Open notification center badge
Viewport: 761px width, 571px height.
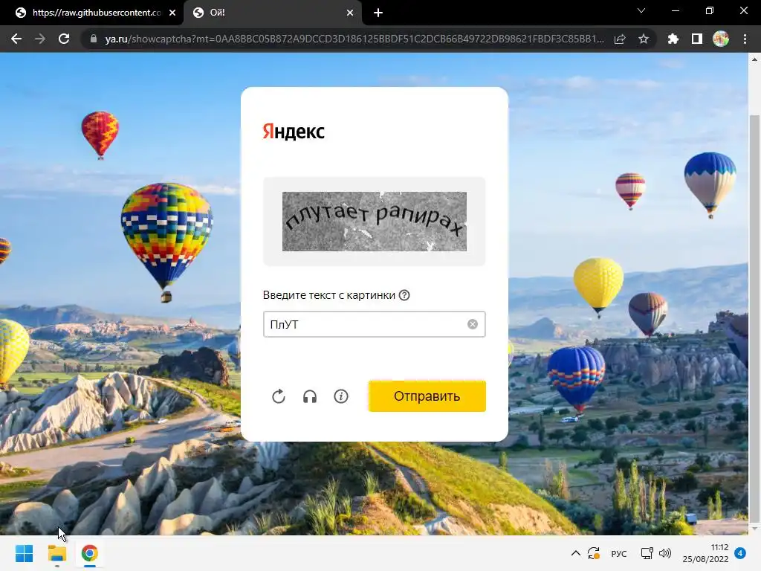740,553
